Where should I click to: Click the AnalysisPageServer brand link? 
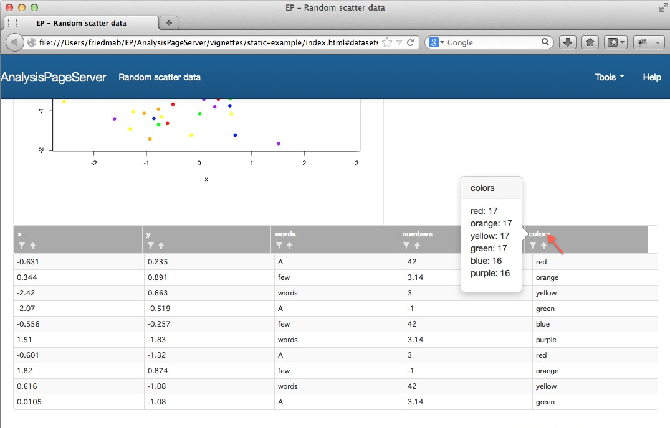(54, 77)
